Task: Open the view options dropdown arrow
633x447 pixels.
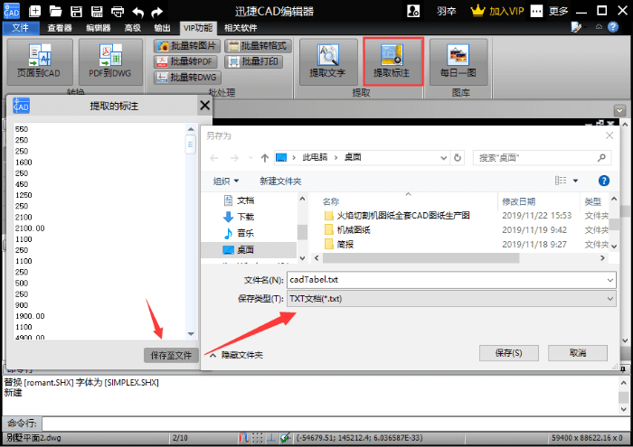Action: click(575, 181)
